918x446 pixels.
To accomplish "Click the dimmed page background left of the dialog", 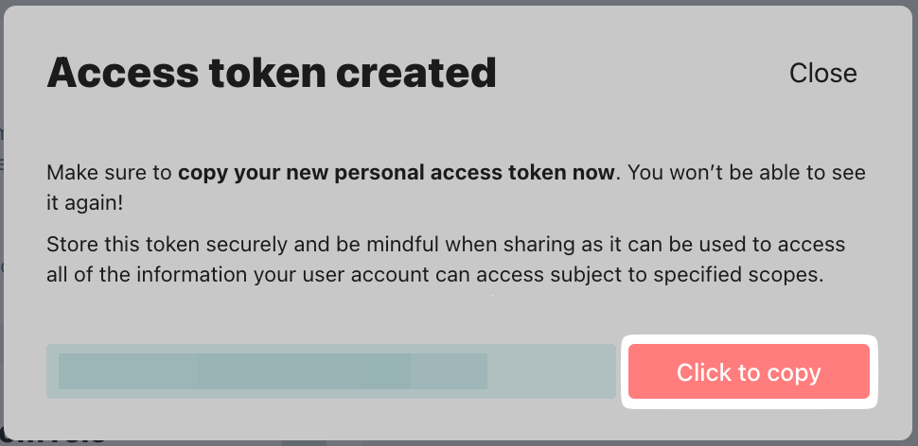I will pos(2,283).
